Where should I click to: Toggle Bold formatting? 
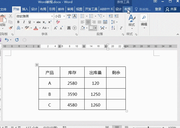click(x=18, y=22)
